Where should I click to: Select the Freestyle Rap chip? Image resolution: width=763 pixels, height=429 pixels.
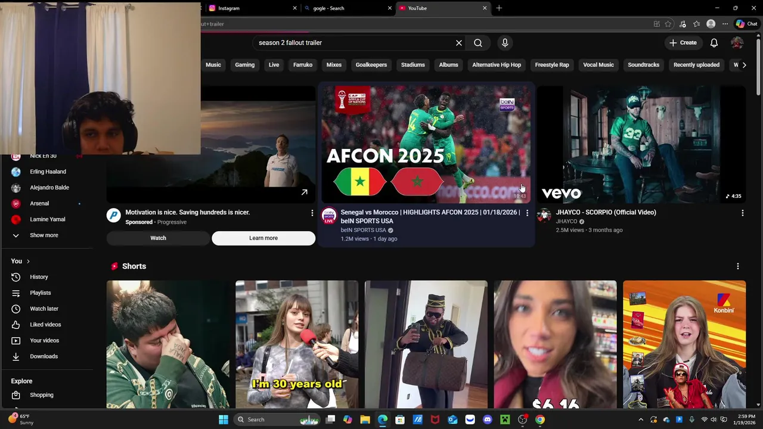[552, 65]
